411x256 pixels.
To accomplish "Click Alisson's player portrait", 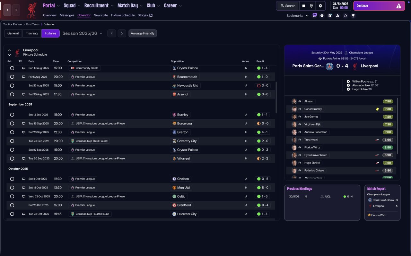I will [x=294, y=101].
